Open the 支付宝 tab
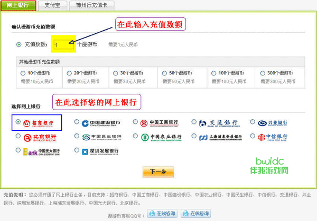 tap(52, 5)
